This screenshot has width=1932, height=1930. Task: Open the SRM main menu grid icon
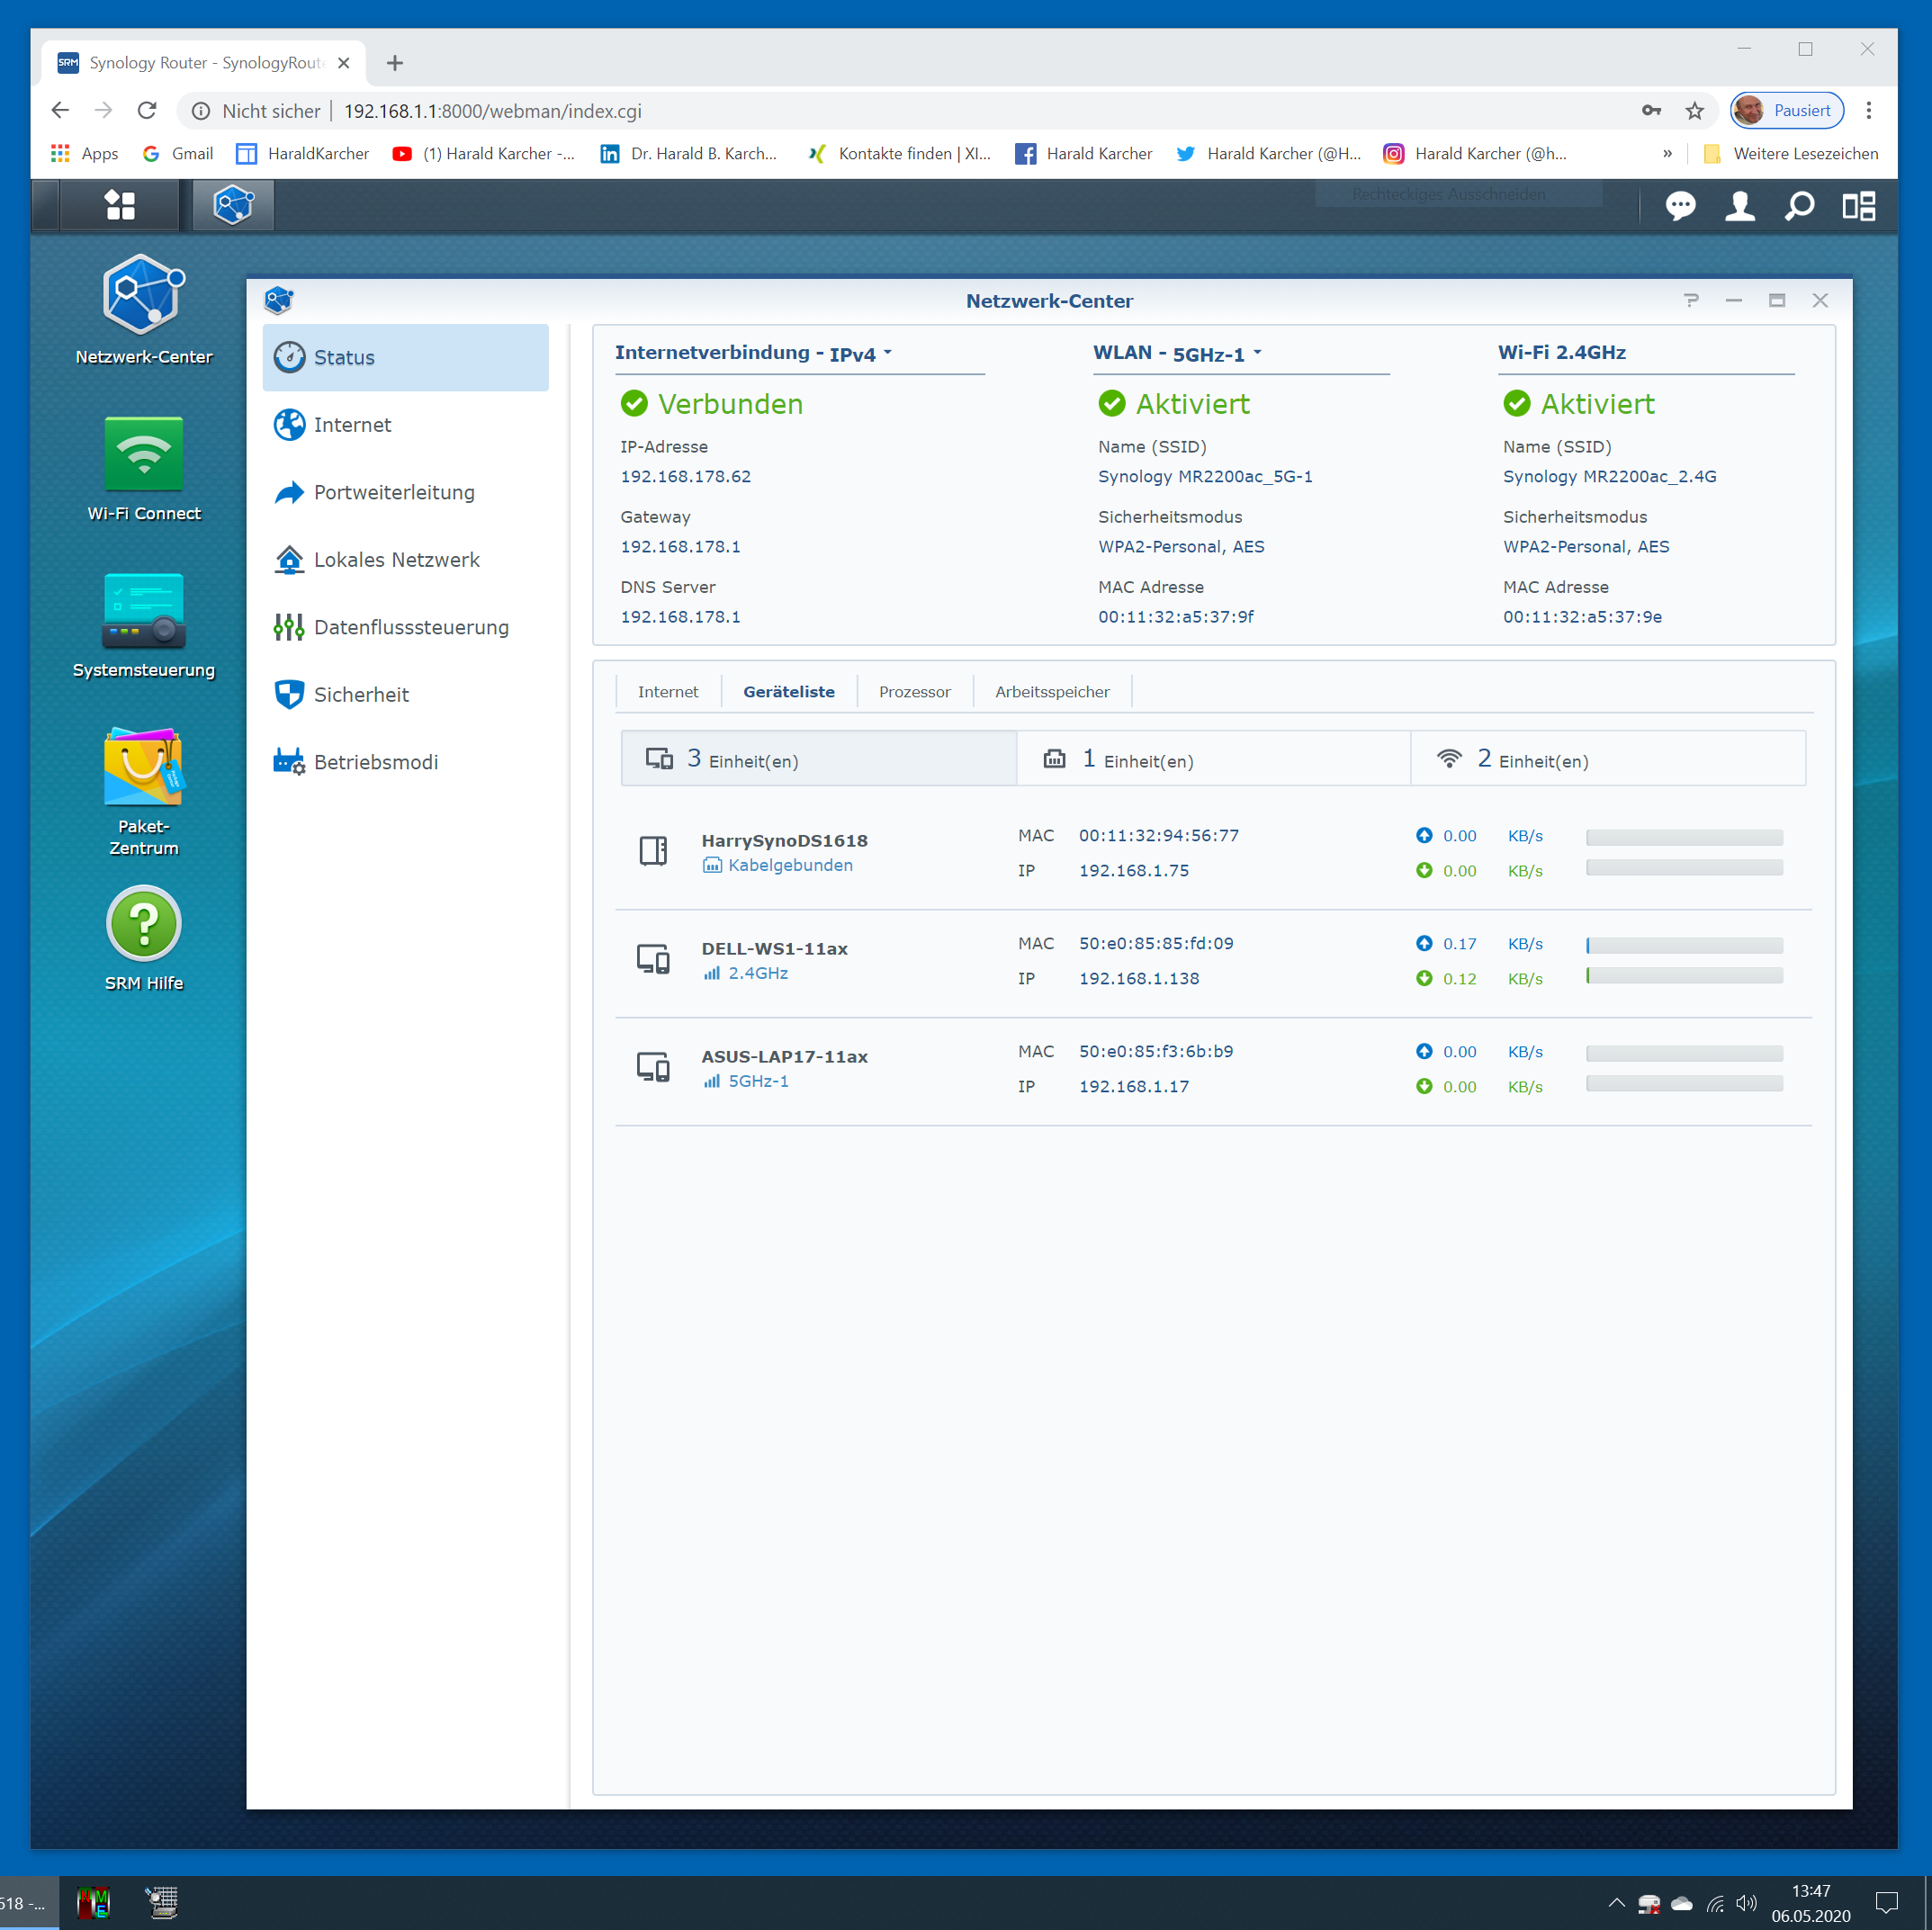(x=120, y=205)
